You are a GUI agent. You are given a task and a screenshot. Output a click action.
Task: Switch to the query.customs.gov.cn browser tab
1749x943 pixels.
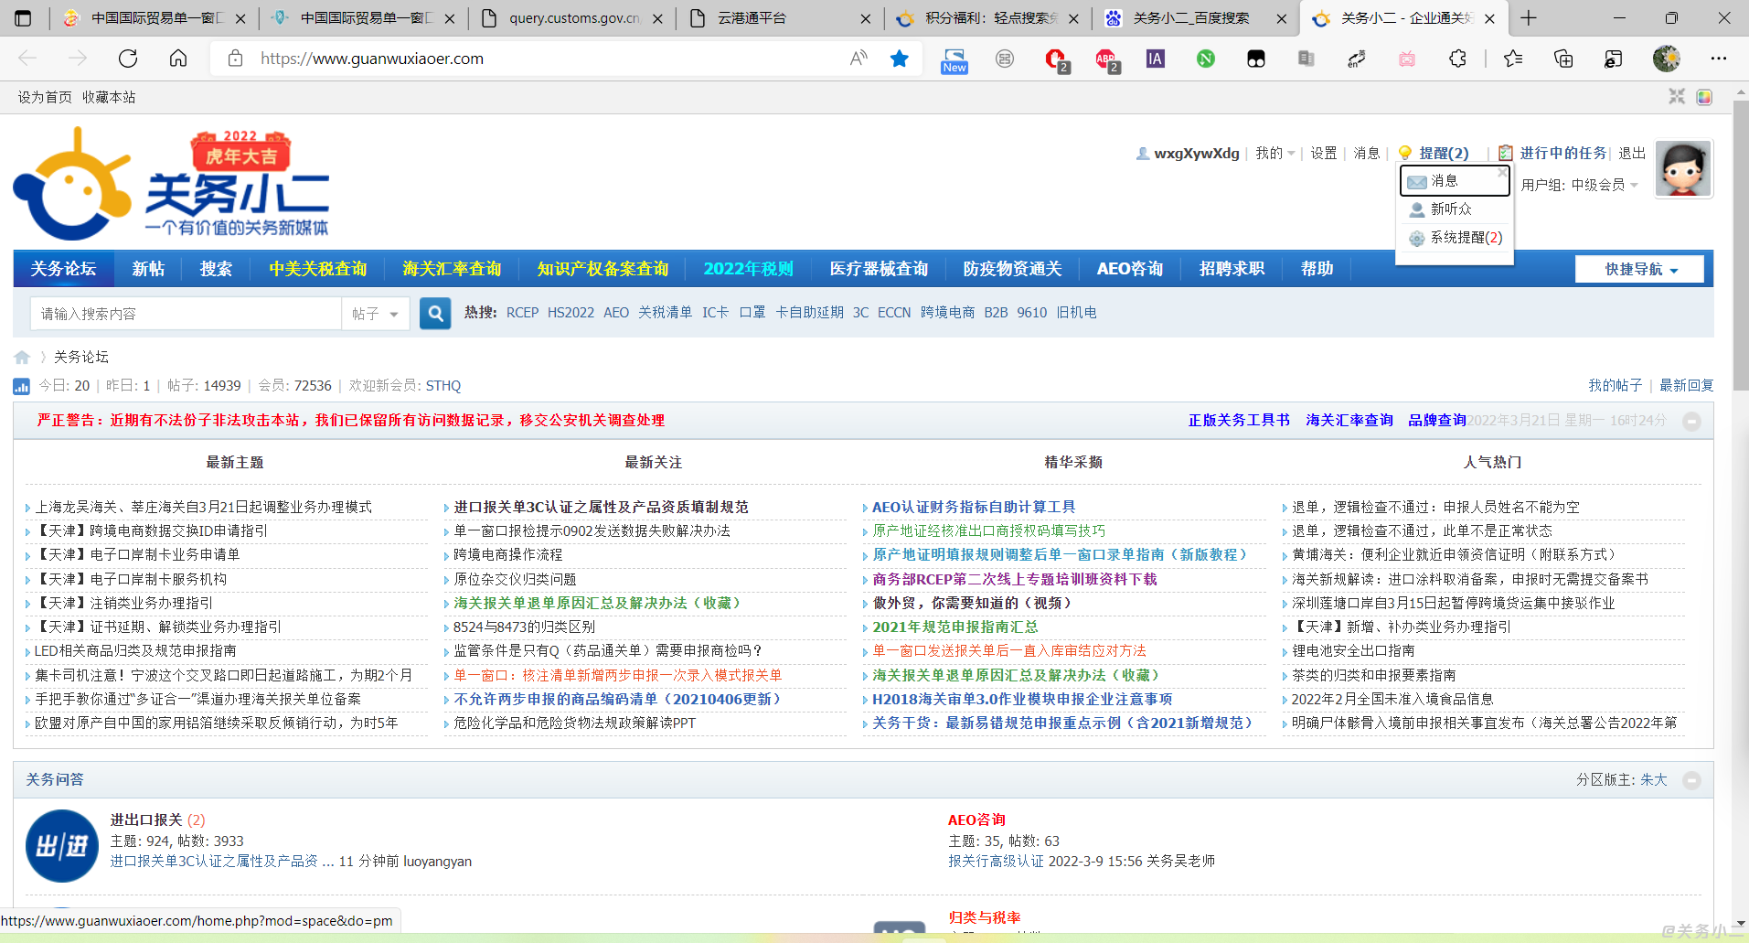pyautogui.click(x=571, y=18)
